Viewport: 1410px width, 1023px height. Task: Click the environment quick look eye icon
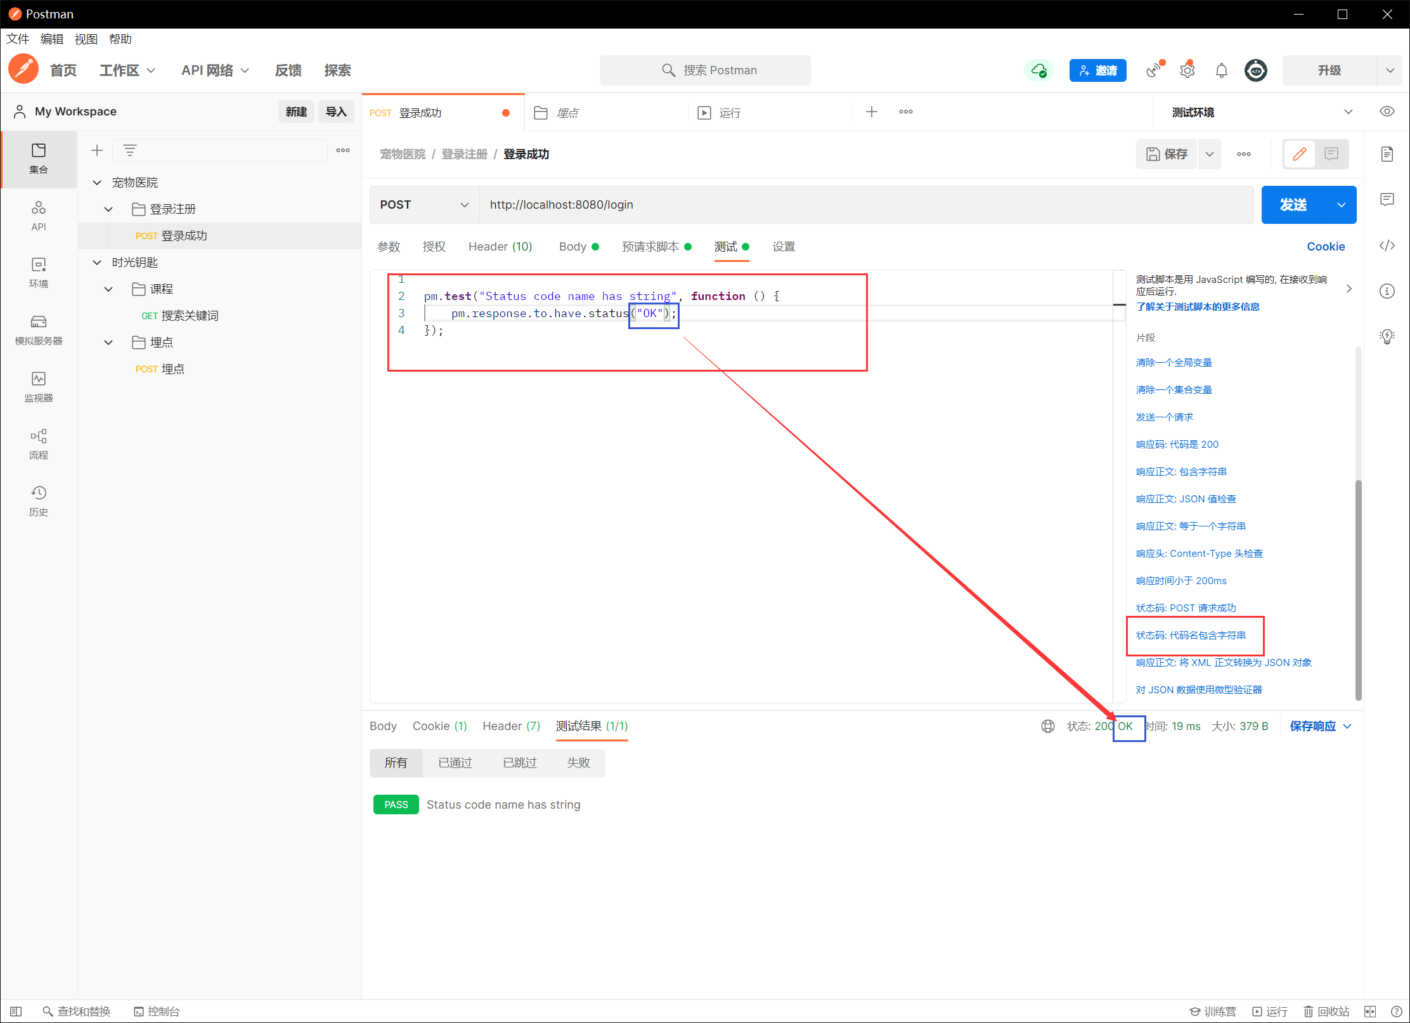(1387, 112)
